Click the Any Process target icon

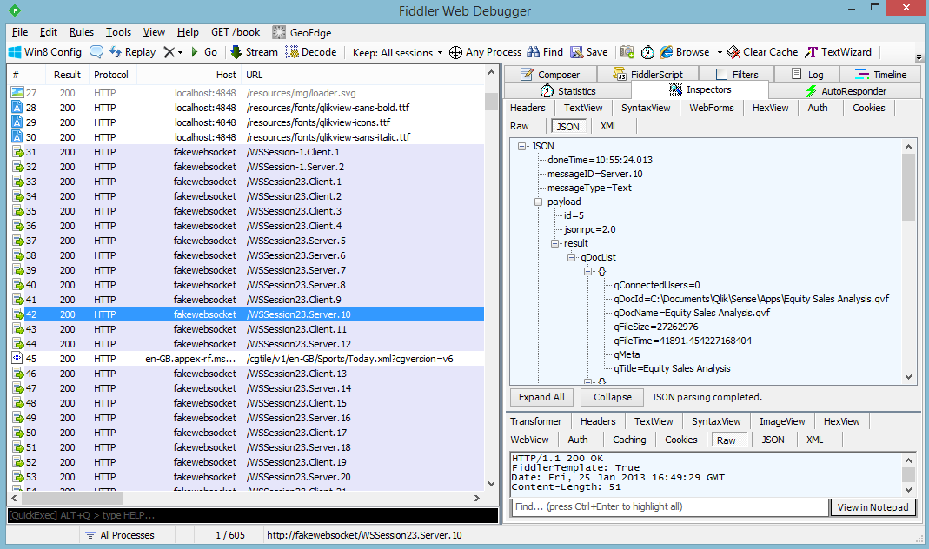[455, 53]
